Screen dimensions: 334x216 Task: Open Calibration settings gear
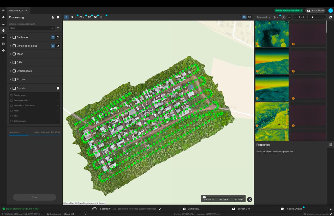pyautogui.click(x=53, y=37)
